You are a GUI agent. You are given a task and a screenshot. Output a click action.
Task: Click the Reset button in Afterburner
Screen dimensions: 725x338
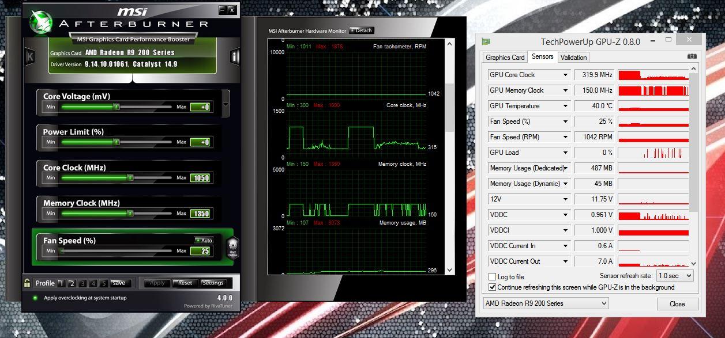pyautogui.click(x=185, y=283)
